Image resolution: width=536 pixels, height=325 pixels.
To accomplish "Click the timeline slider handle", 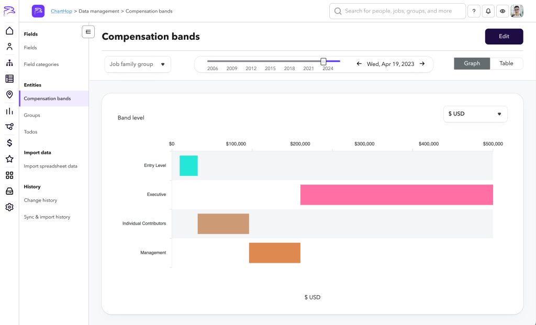I will tap(323, 61).
